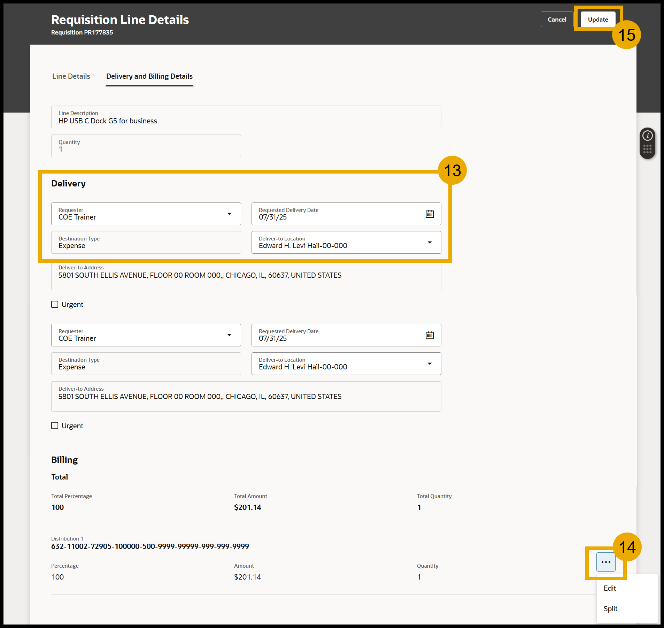Switch to the Line Details tab
This screenshot has width=664, height=628.
click(71, 76)
